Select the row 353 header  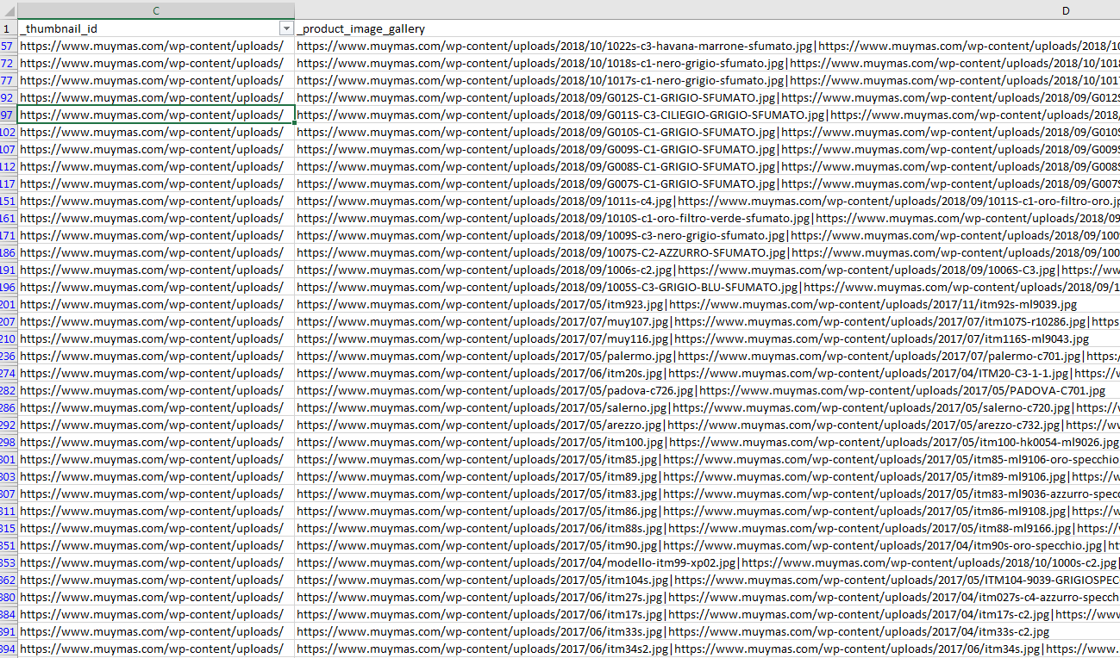click(9, 562)
